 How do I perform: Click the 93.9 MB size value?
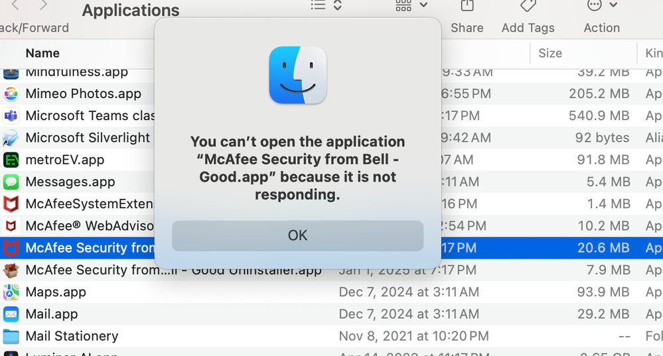[603, 292]
